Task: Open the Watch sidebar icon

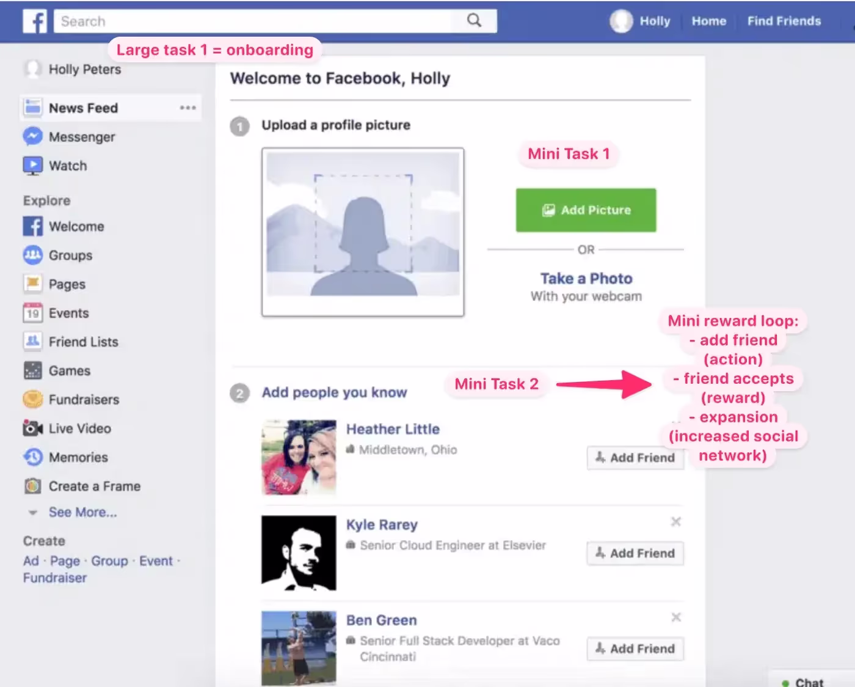Action: 32,166
